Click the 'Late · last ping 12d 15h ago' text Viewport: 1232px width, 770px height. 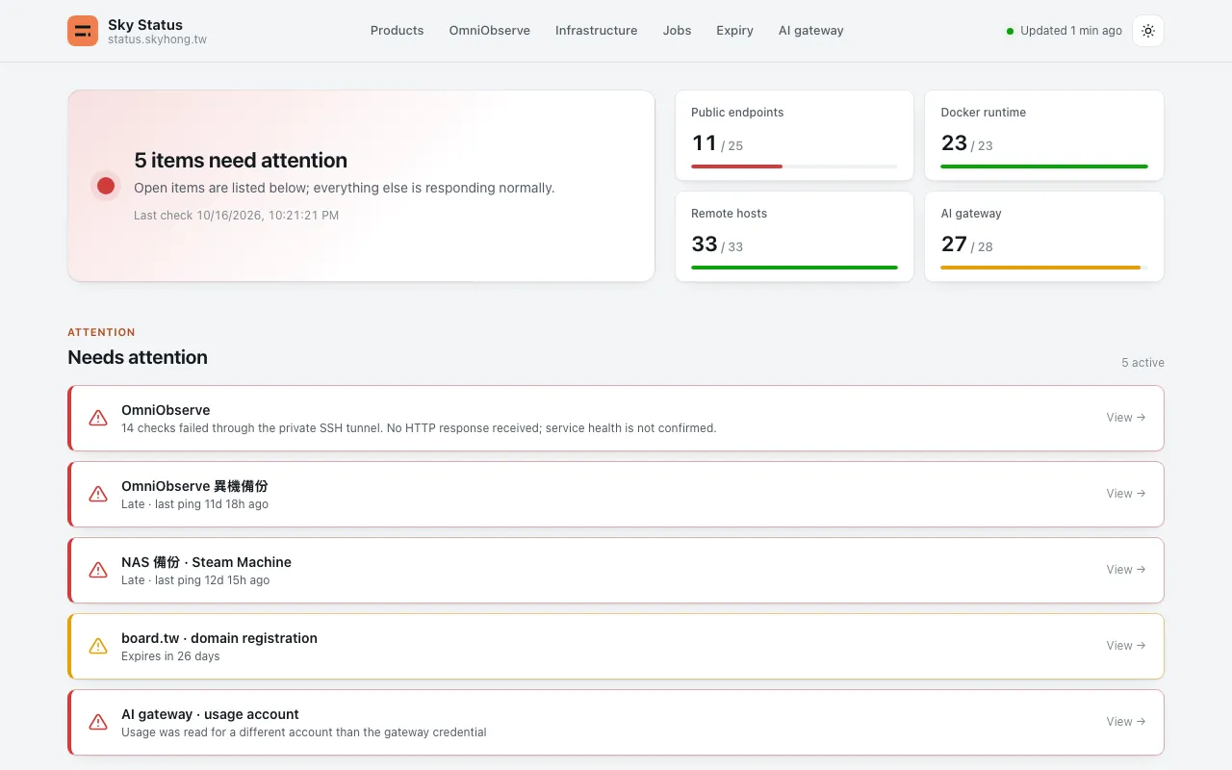[195, 580]
